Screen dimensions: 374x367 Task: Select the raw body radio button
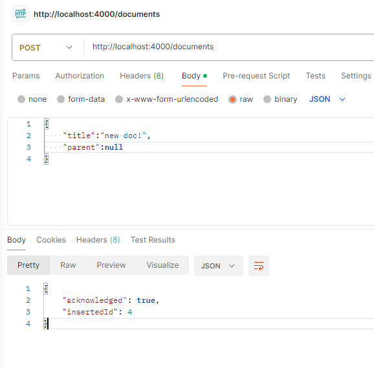232,99
